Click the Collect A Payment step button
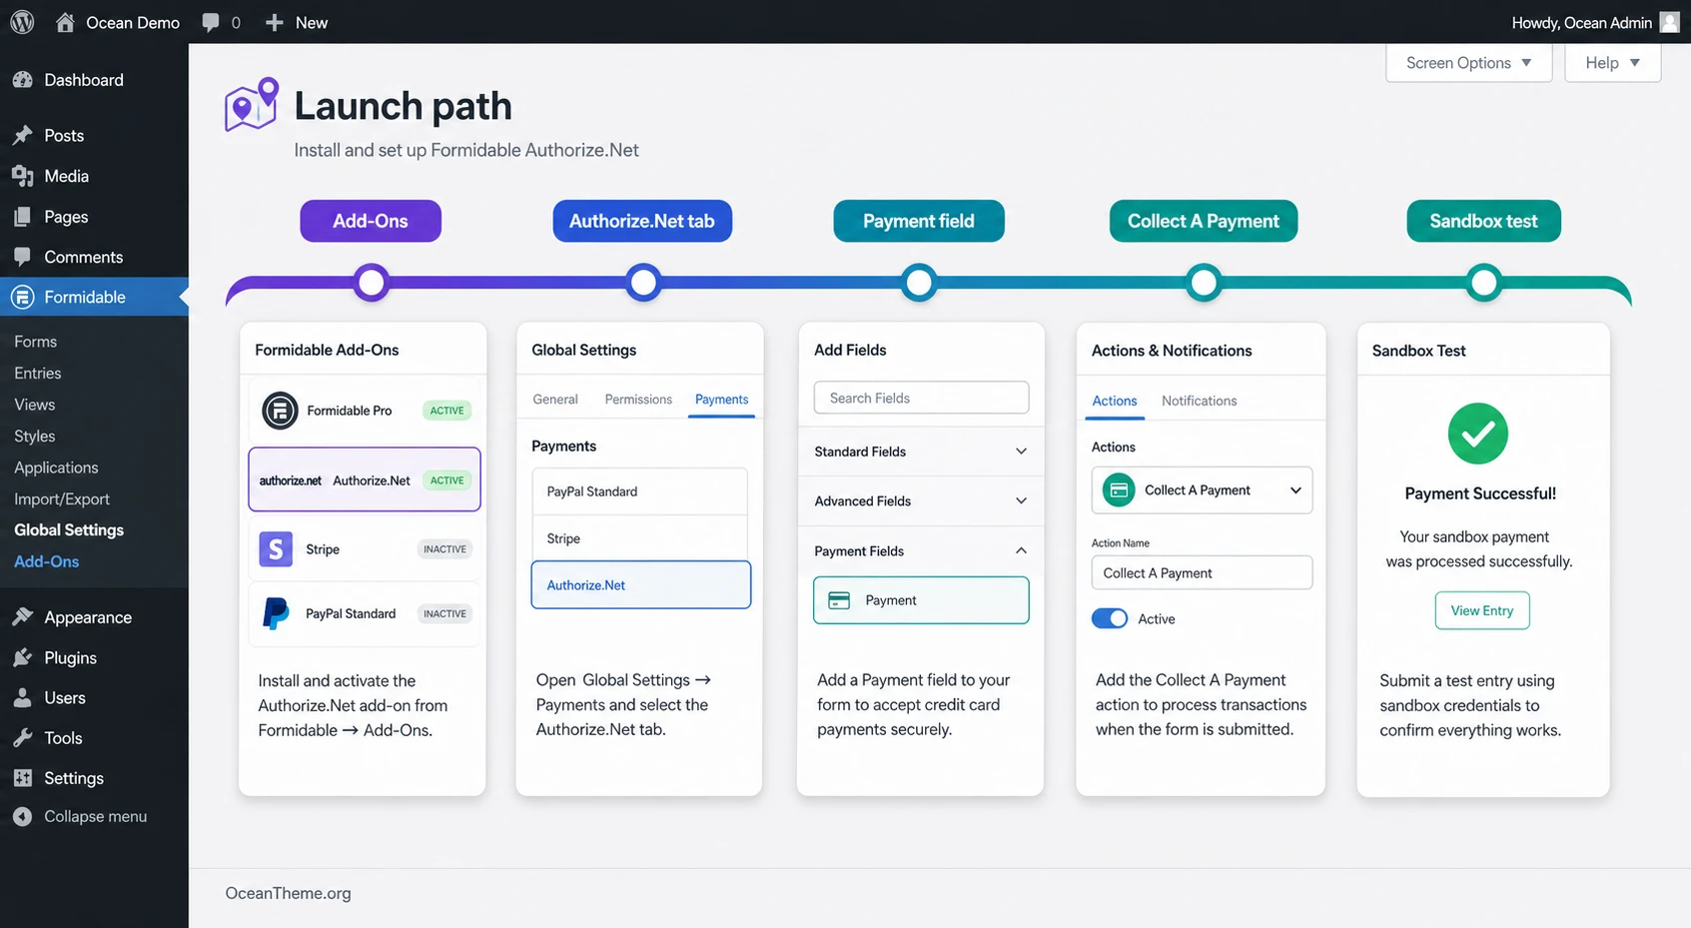 (x=1204, y=221)
